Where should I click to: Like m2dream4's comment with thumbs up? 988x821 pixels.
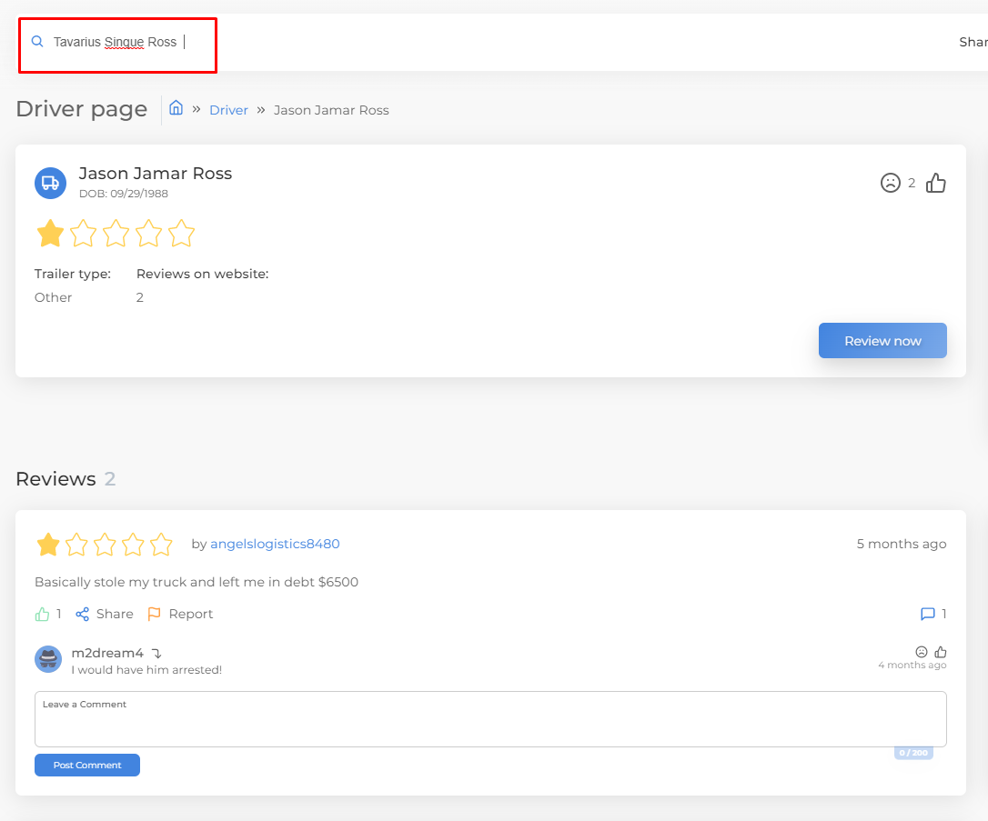pos(941,652)
